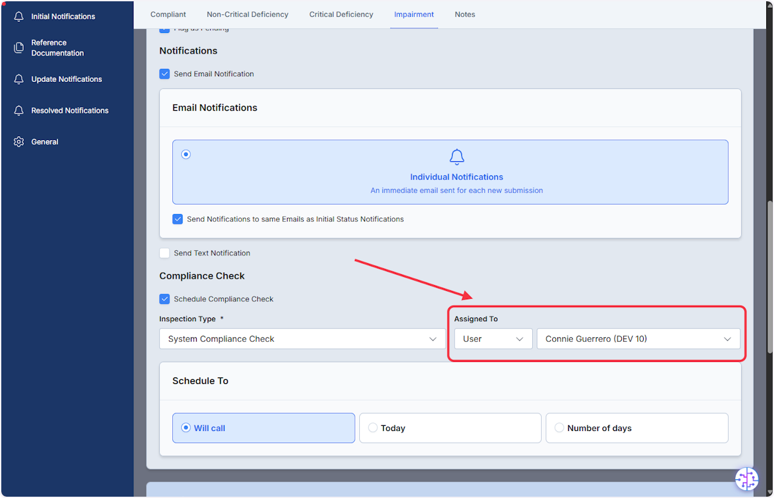Go to Update Notifications section
Image resolution: width=774 pixels, height=498 pixels.
[x=67, y=79]
